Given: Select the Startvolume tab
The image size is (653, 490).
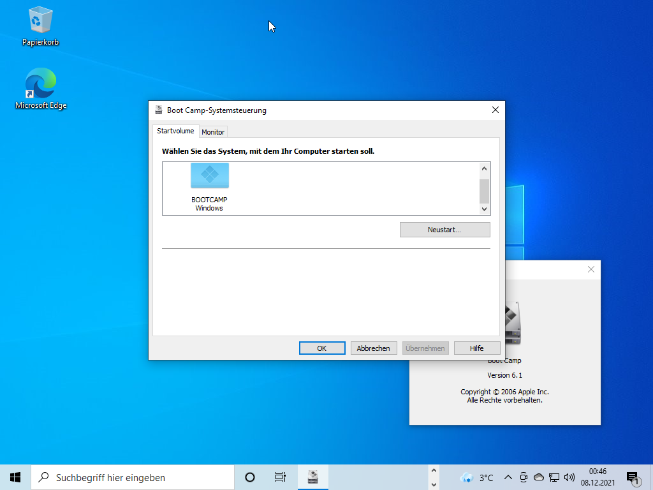Looking at the screenshot, I should point(175,131).
